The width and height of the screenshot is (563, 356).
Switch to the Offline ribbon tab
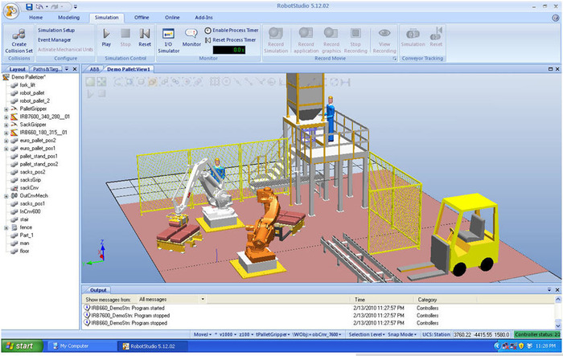click(142, 17)
